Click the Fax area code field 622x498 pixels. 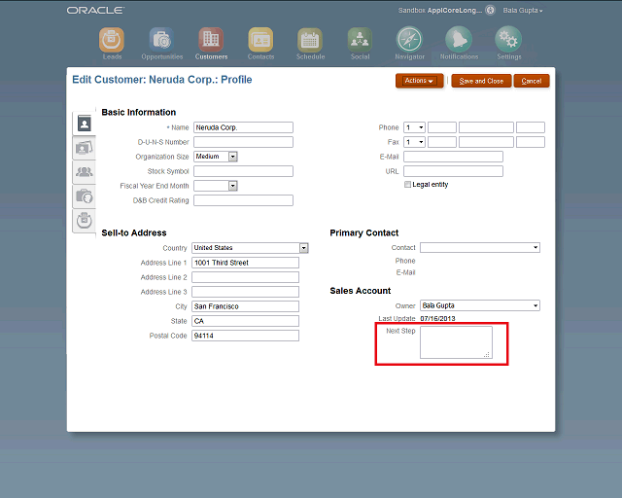point(442,142)
